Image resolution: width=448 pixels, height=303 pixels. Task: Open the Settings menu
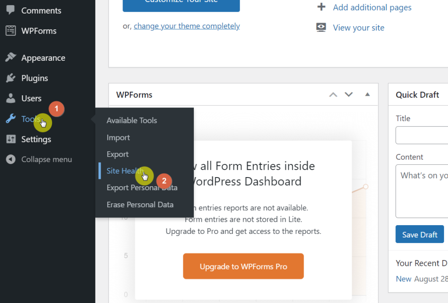[x=36, y=139]
